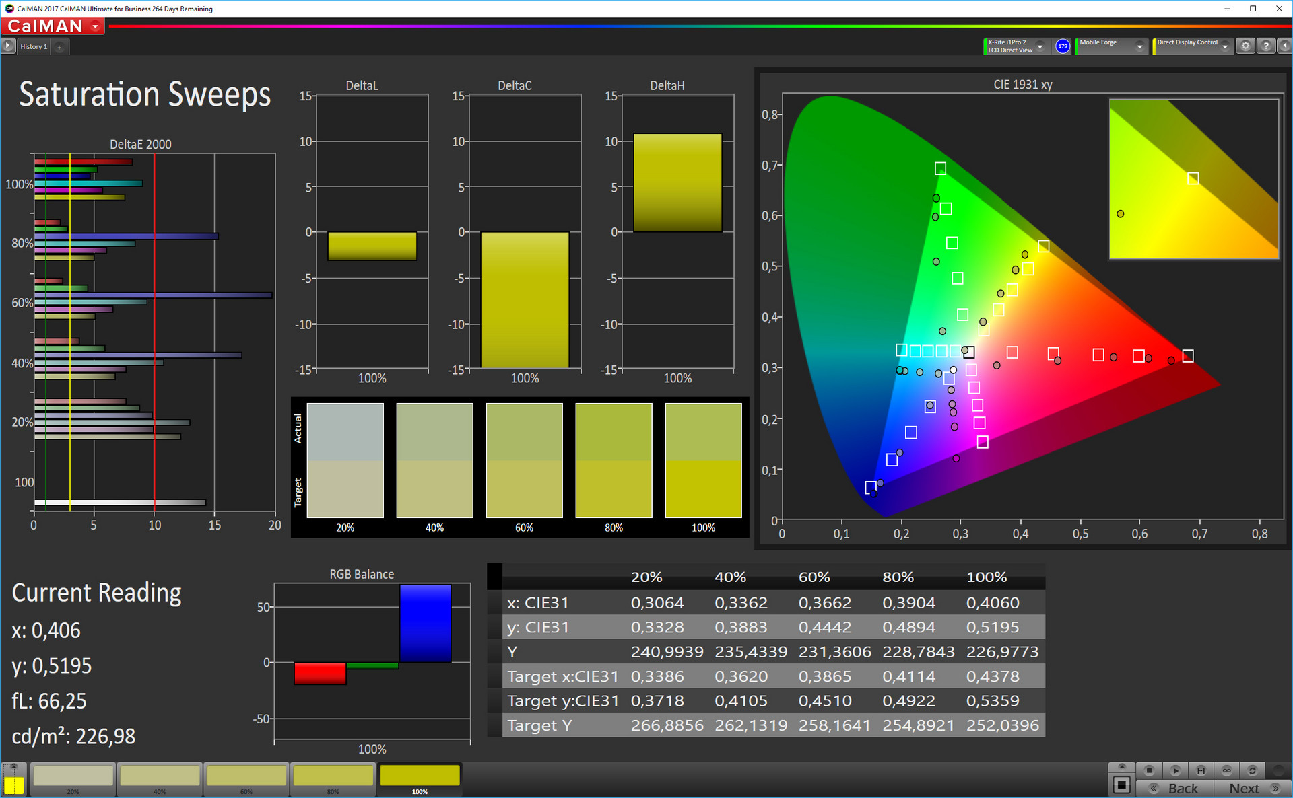Toggle the yellow color selector swatch
The image size is (1293, 798).
point(13,785)
